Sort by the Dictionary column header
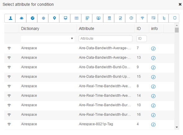183x135 pixels. (30, 28)
